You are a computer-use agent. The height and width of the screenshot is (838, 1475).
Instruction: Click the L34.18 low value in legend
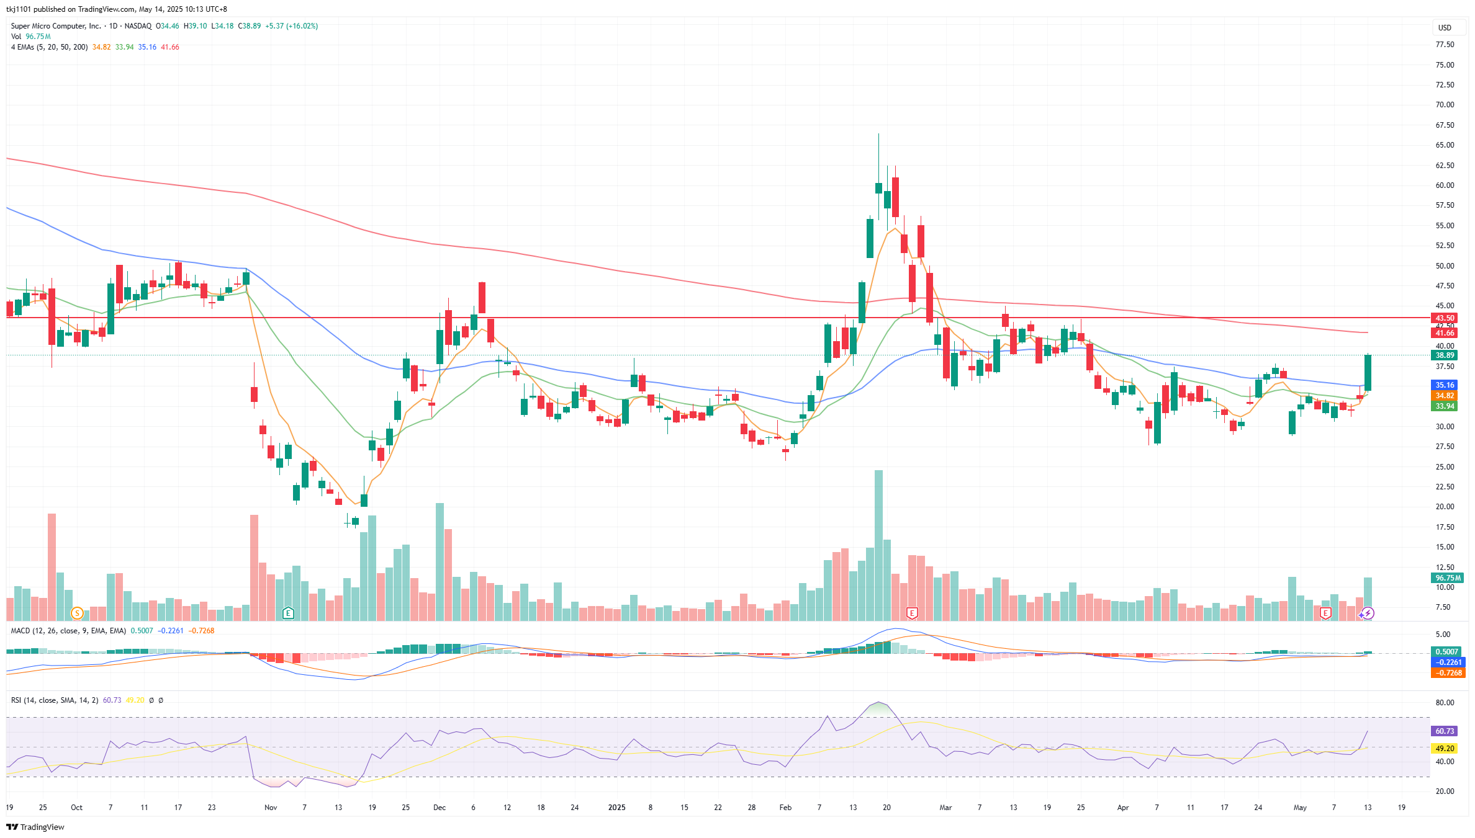tap(222, 26)
